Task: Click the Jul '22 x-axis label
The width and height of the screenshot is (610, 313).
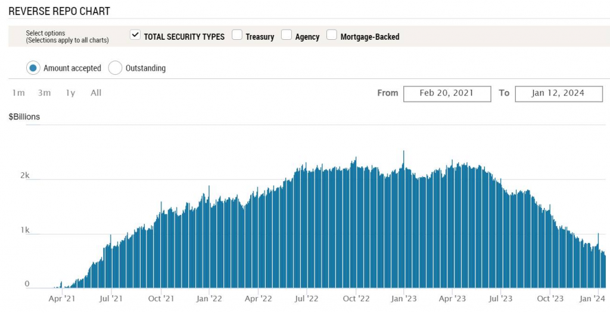Action: click(306, 298)
